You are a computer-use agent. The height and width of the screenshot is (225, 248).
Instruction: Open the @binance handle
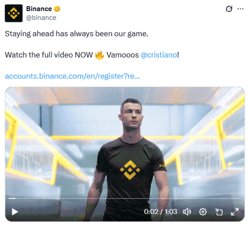coord(41,18)
